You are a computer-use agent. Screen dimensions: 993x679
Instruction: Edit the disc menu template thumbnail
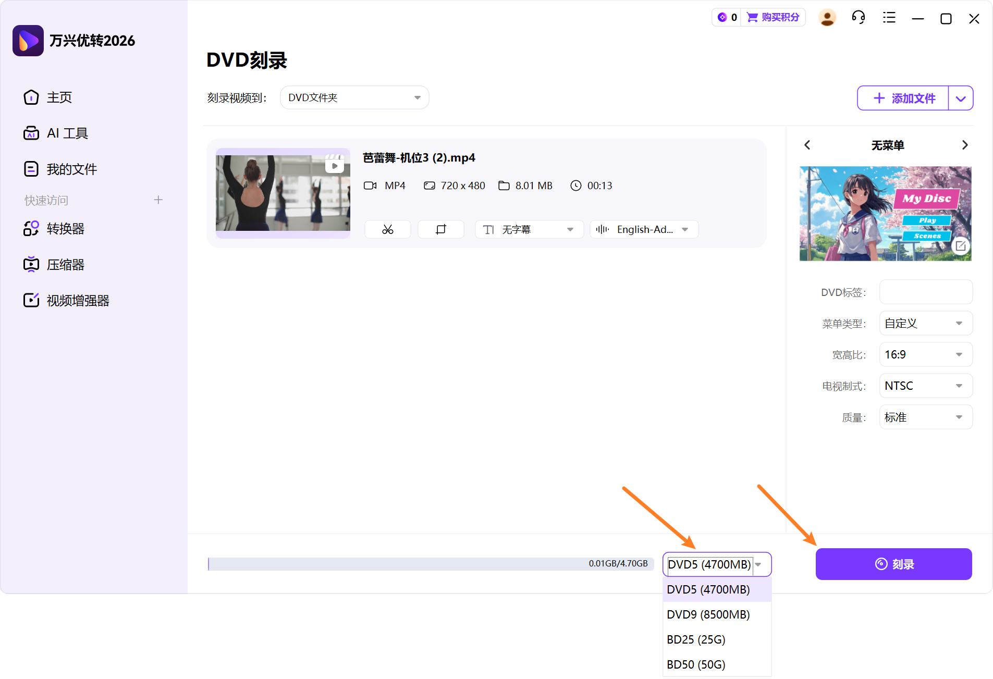[961, 245]
